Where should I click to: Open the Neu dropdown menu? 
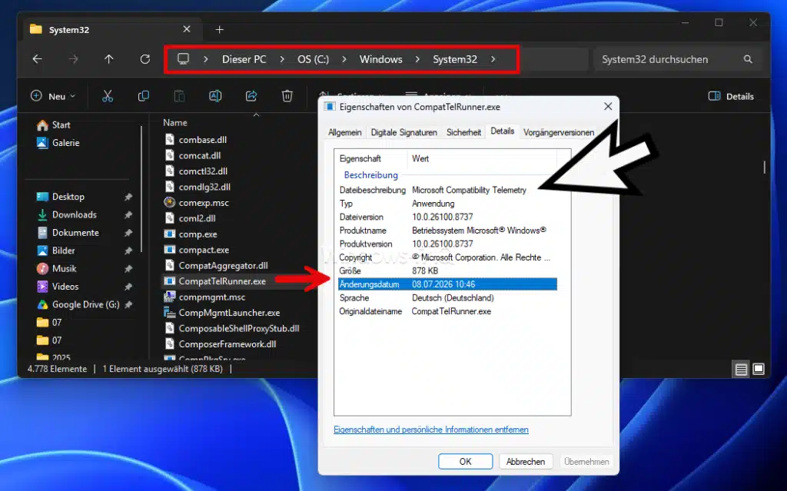click(x=53, y=96)
